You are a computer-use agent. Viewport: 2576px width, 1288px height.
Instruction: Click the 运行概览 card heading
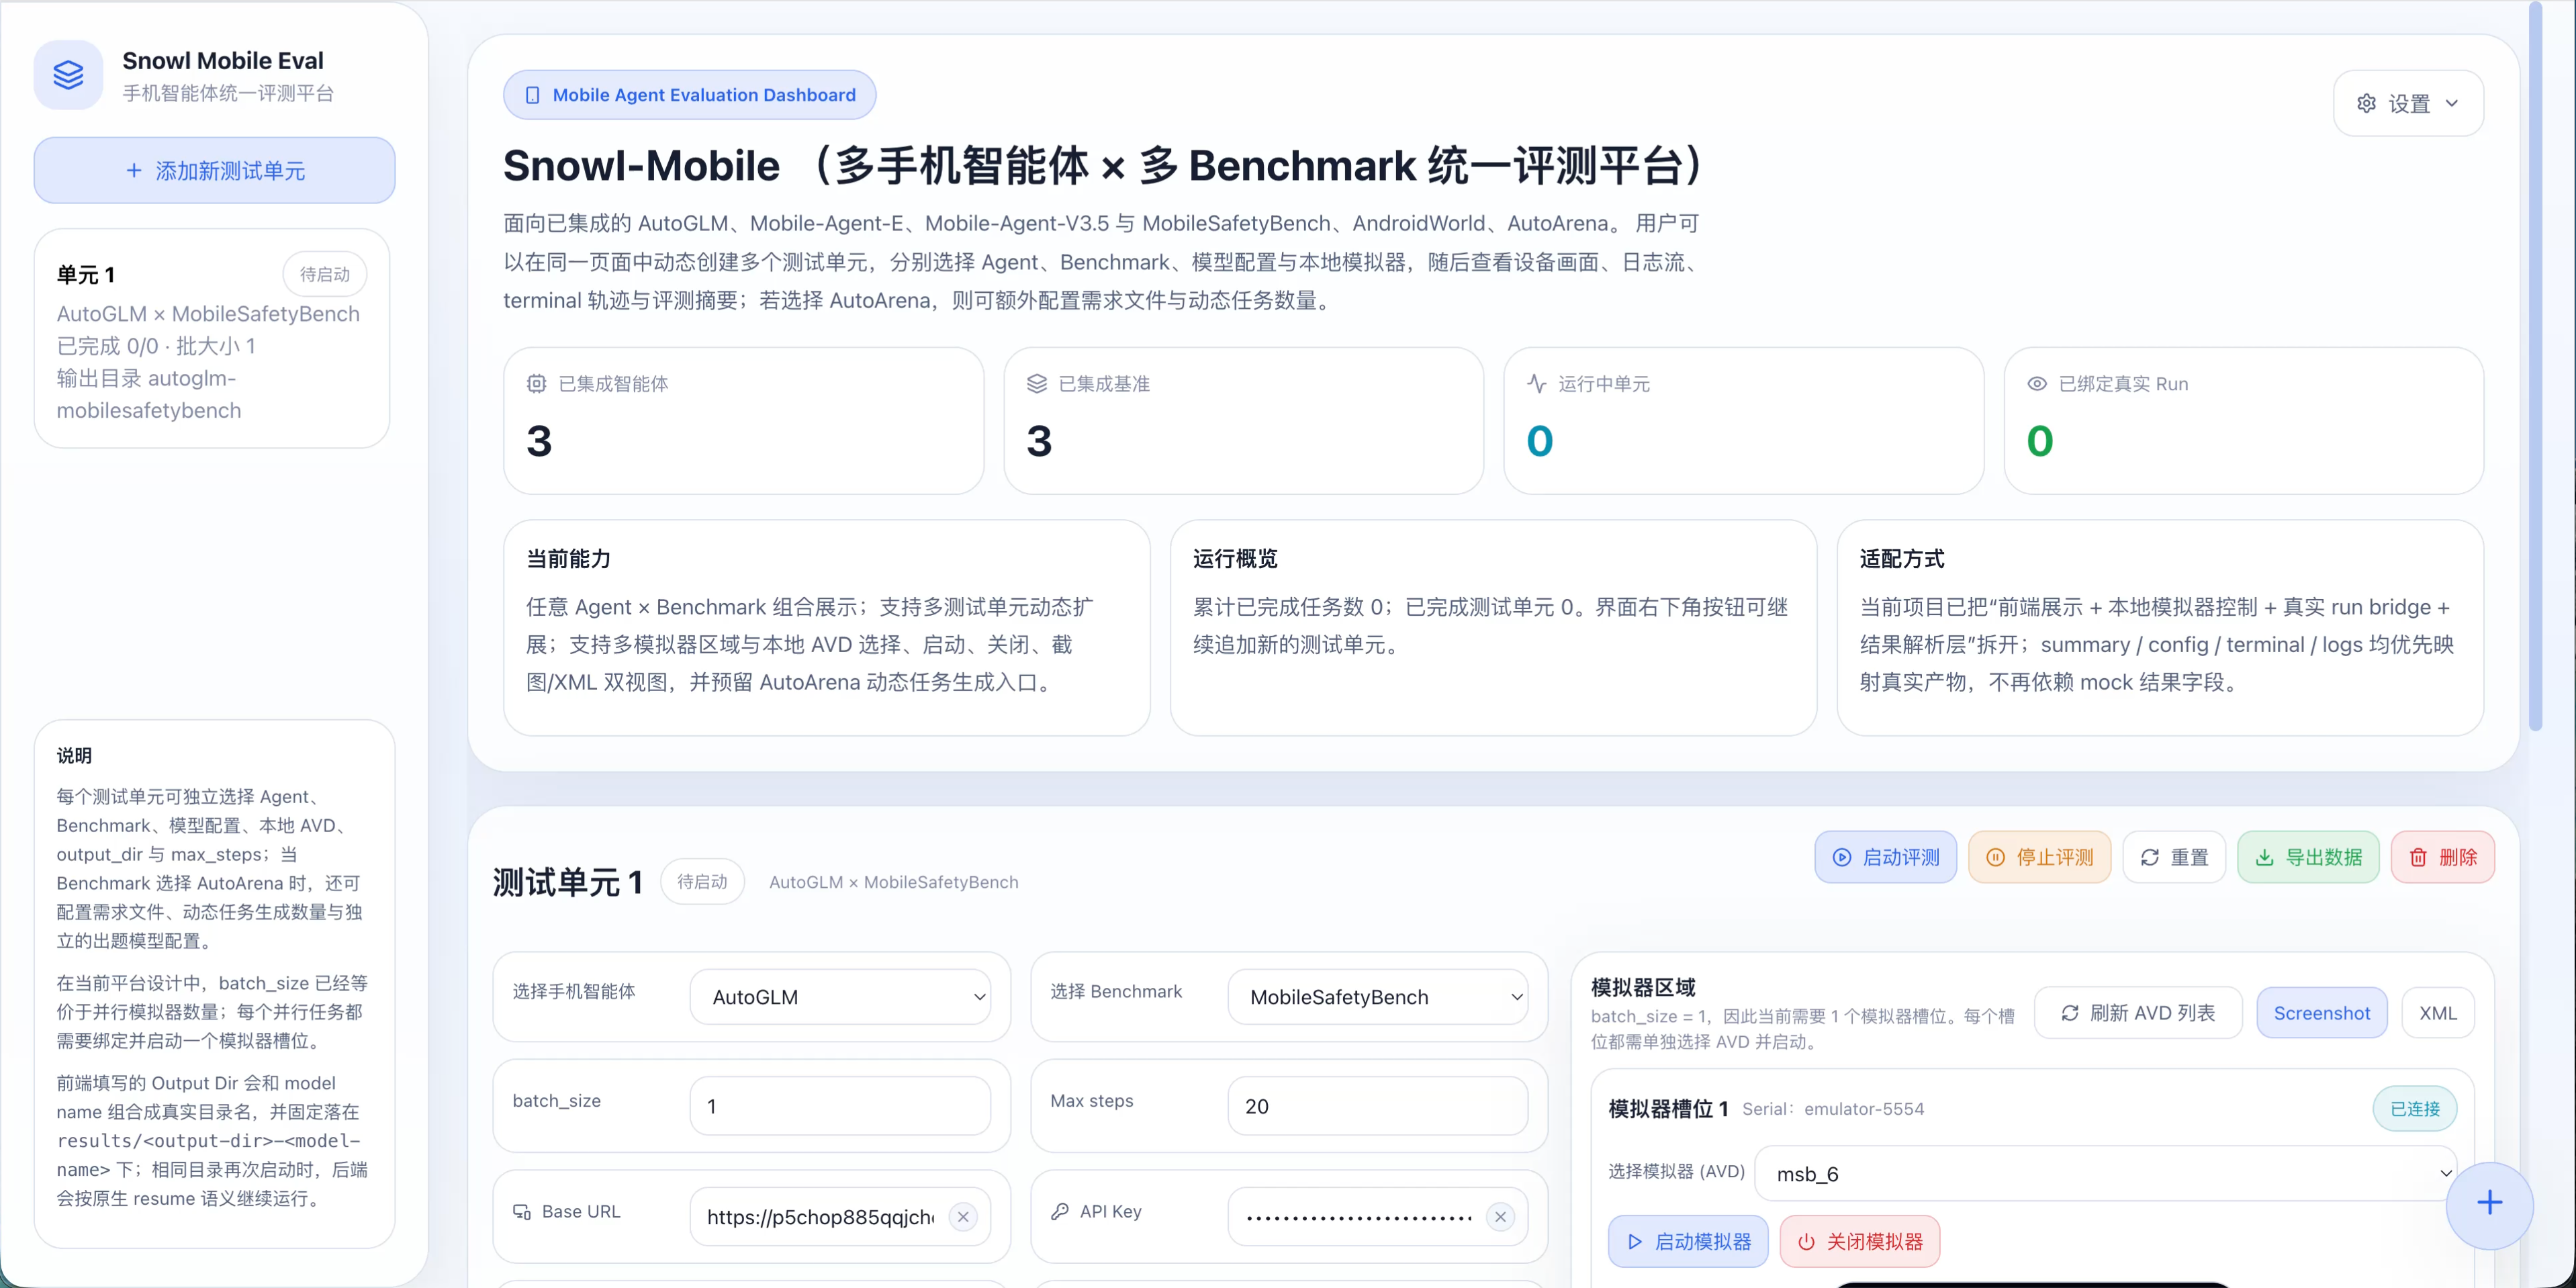coord(1235,559)
